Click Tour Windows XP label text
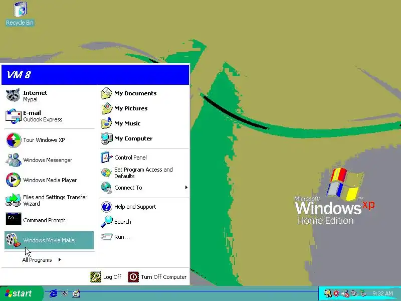 44,140
